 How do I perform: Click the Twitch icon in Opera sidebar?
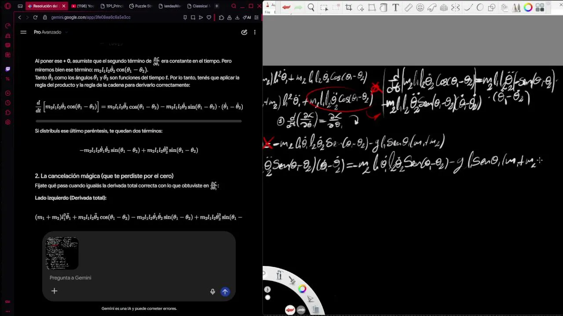point(7,69)
